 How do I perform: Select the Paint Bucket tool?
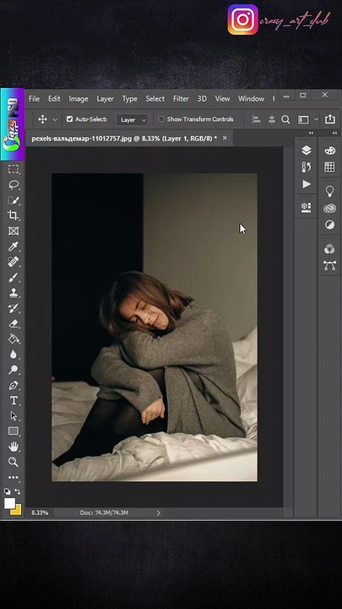[14, 338]
